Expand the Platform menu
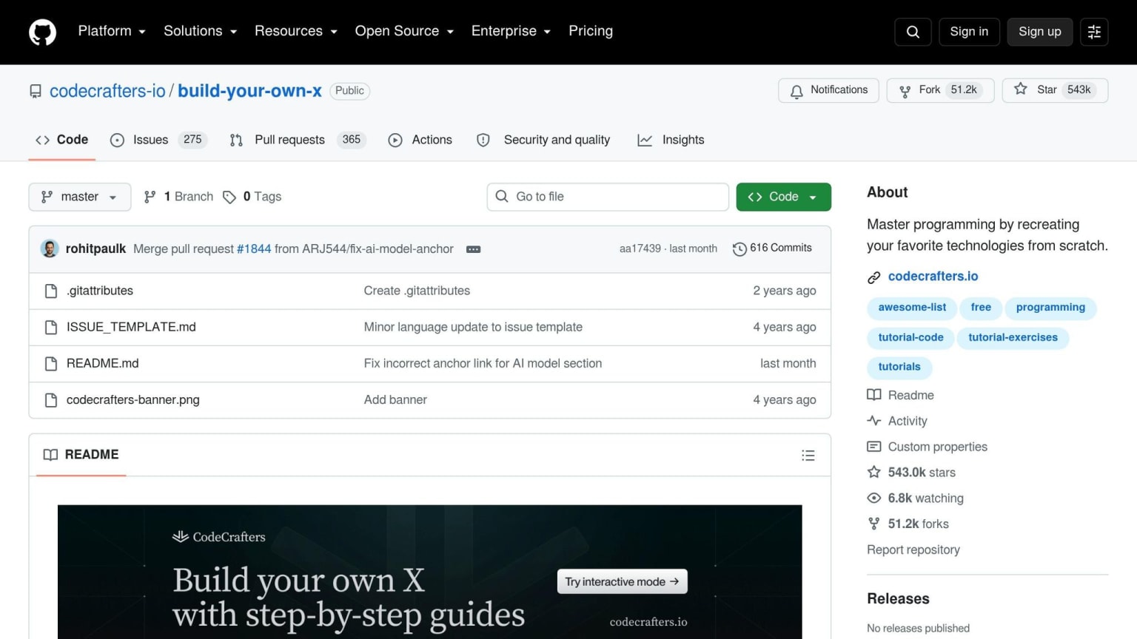This screenshot has width=1137, height=639. coord(112,31)
